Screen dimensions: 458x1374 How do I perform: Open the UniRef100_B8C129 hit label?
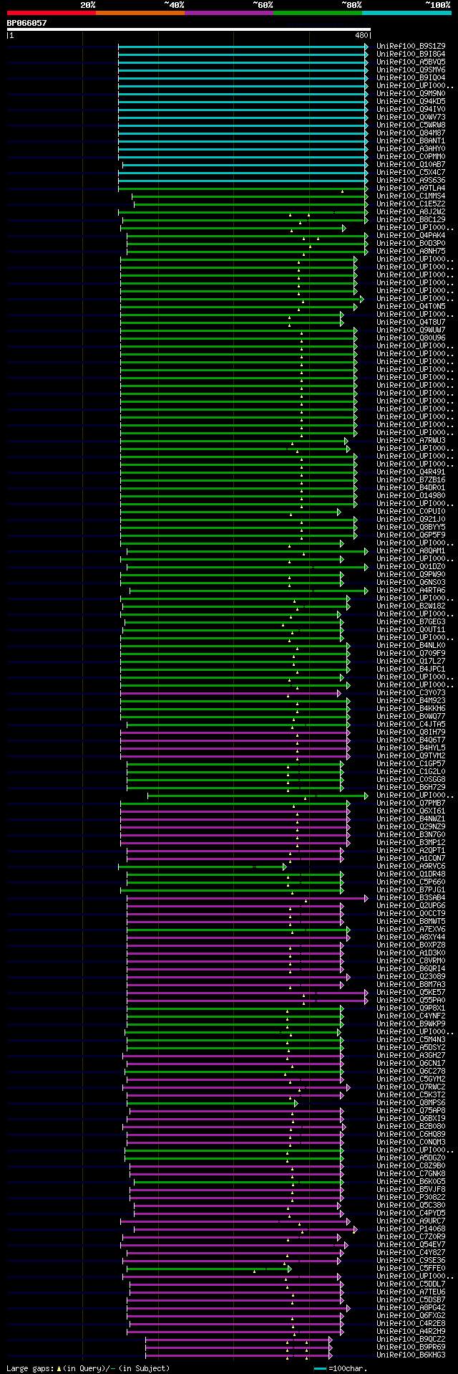[411, 219]
